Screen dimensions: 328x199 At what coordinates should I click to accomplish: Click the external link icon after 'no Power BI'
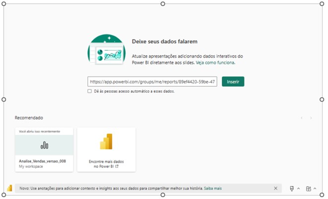click(117, 166)
